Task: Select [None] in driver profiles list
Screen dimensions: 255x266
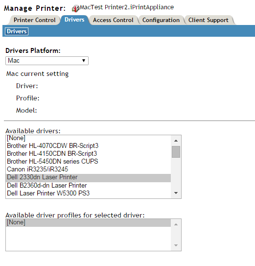Action: click(x=88, y=222)
